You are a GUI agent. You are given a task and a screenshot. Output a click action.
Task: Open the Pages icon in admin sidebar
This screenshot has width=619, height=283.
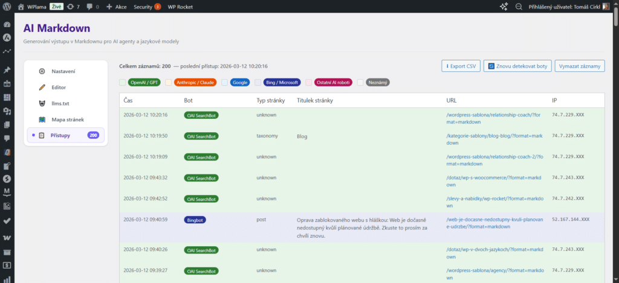click(7, 124)
